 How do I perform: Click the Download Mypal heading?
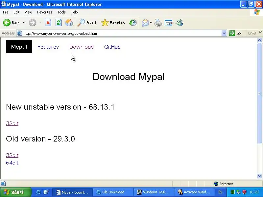(129, 77)
